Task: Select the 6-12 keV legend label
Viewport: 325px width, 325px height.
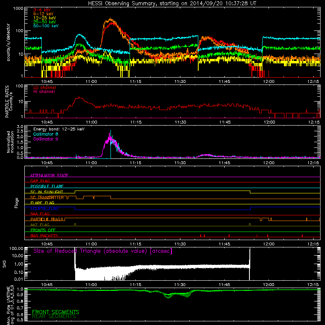Action: 43,14
